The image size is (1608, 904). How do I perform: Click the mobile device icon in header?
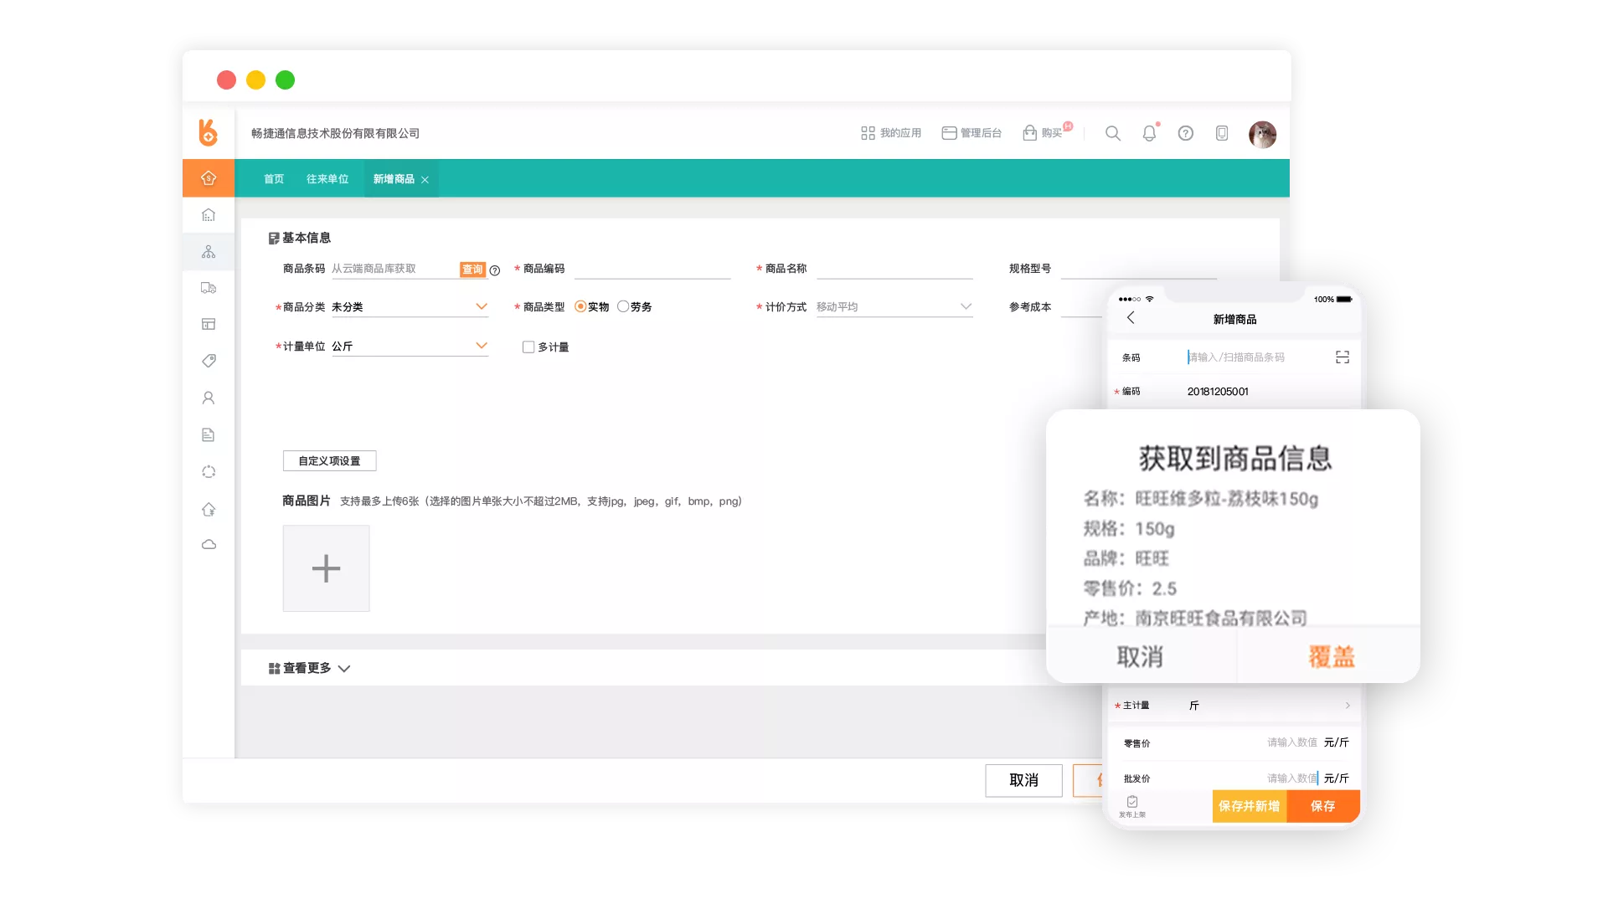pyautogui.click(x=1222, y=133)
